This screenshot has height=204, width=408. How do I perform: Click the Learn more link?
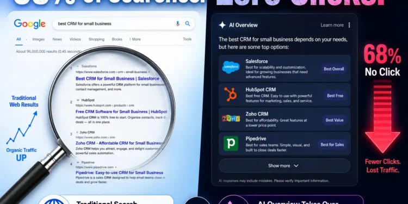coord(332,25)
